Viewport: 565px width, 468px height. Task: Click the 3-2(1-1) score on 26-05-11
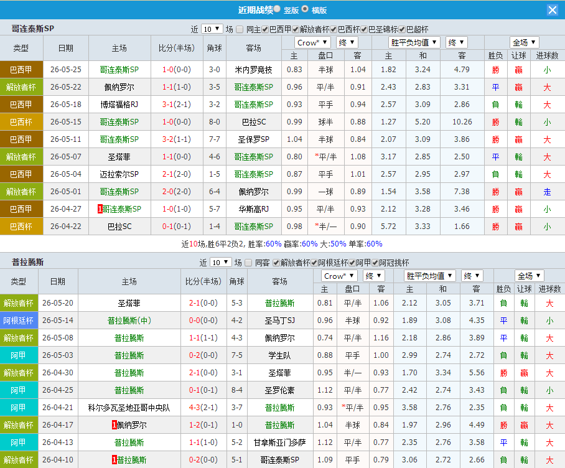click(176, 139)
